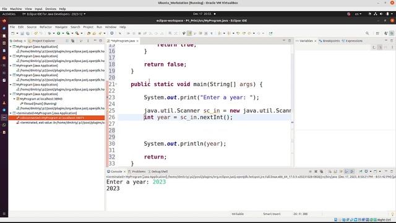Collapse the first MyProgram [Java Application] node

(x=11, y=46)
